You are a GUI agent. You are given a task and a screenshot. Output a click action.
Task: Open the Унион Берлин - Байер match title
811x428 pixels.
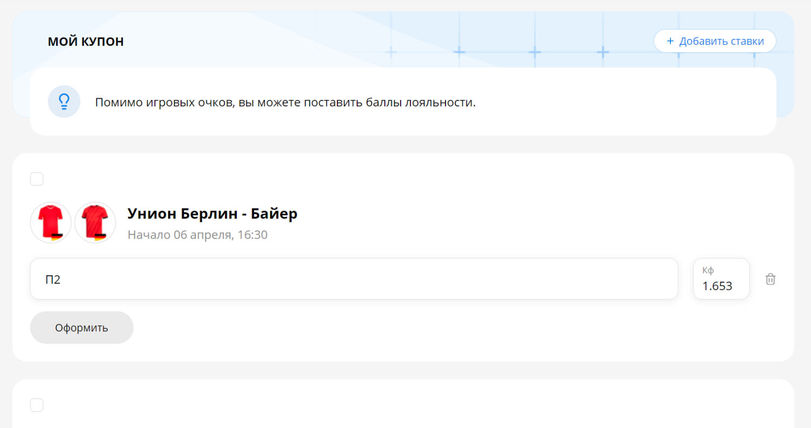tap(212, 214)
